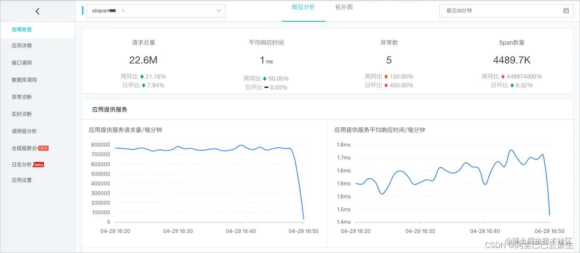580x253 pixels.
Task: Open 全链路聚合 in sidebar
Action: point(24,148)
